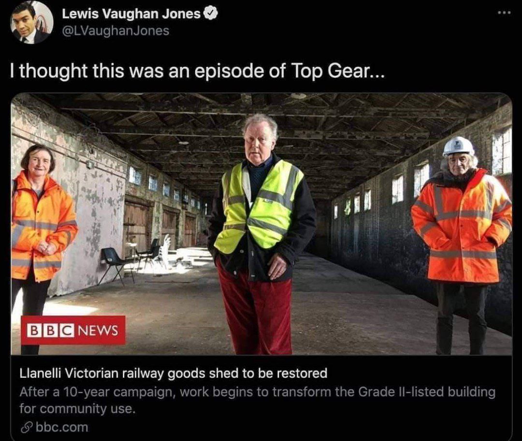Image resolution: width=522 pixels, height=441 pixels.
Task: Click the article description about 10-year campaign
Action: [257, 400]
